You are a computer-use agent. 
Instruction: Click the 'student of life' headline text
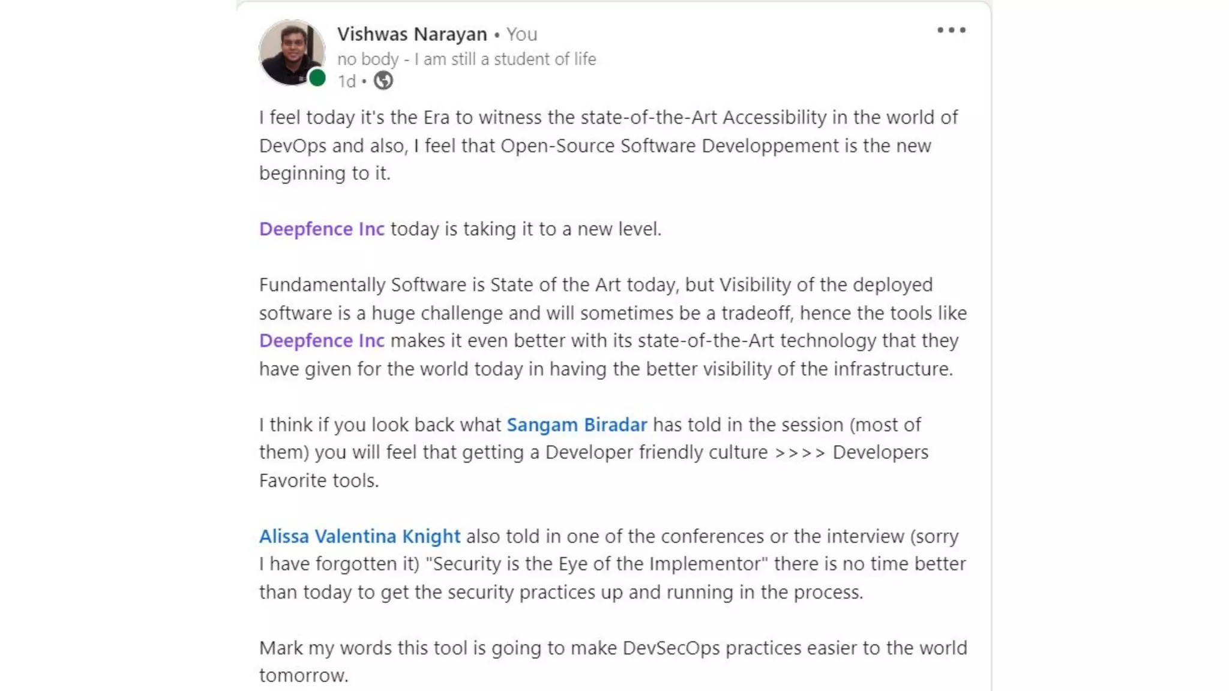pyautogui.click(x=466, y=59)
